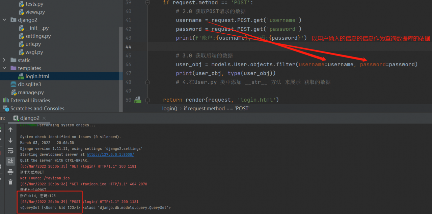Open settings.py in the project tree

(38, 36)
